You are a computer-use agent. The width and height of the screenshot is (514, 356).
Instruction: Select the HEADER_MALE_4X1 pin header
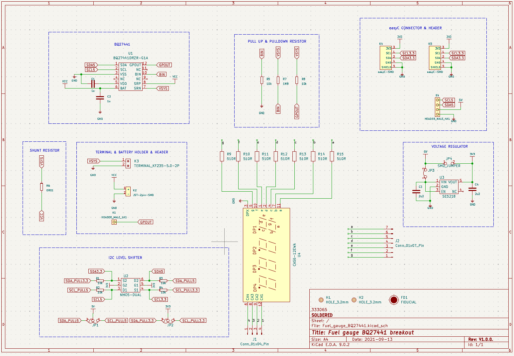click(x=438, y=107)
